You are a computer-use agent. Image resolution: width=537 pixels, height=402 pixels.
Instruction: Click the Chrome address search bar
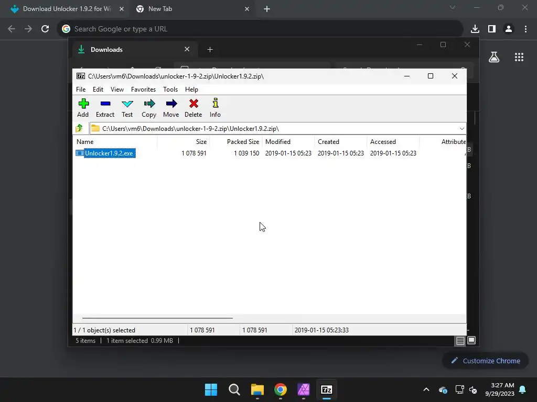260,29
